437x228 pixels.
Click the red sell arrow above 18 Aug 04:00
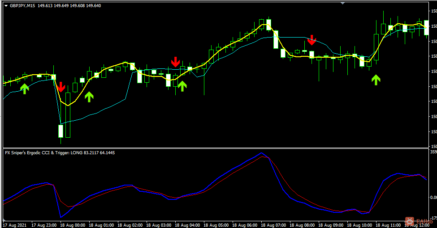click(175, 62)
